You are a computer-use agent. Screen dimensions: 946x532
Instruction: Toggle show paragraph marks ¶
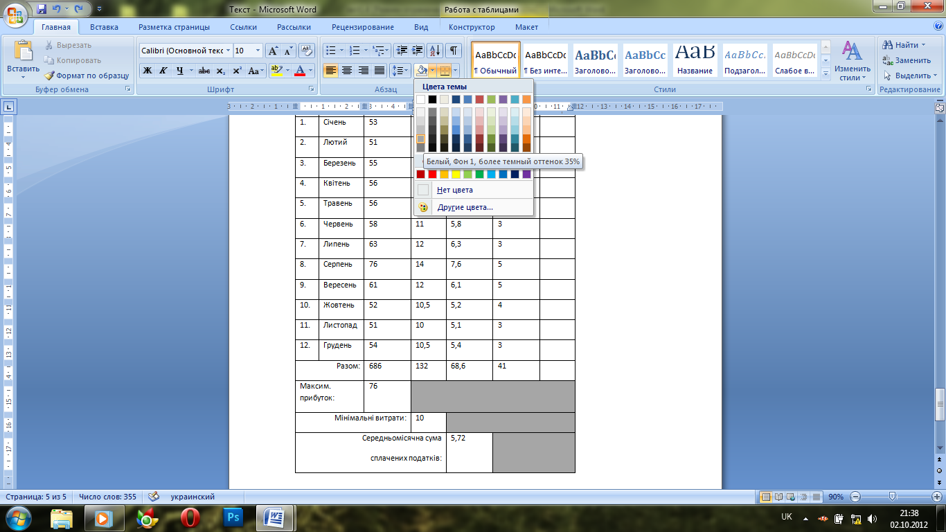click(454, 51)
